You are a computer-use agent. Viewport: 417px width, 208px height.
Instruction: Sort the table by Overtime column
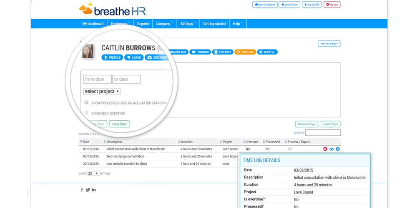(252, 142)
